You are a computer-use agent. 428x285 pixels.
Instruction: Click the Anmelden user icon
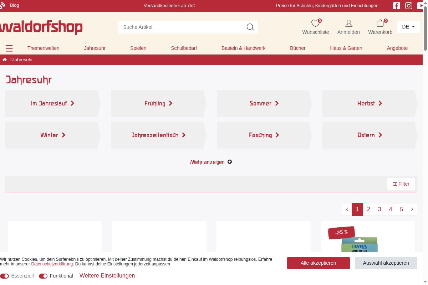[x=349, y=24]
